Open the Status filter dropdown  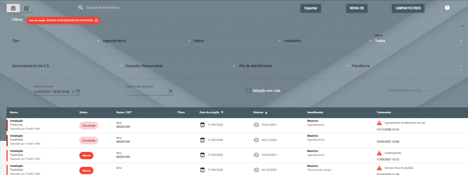[x=237, y=41]
